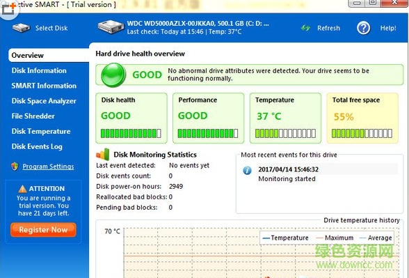Open the Program Settings link
The height and width of the screenshot is (278, 409).
point(48,167)
